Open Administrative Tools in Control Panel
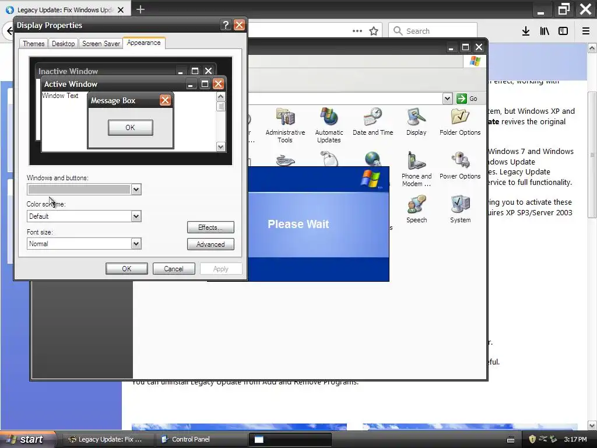The width and height of the screenshot is (597, 448). (x=285, y=125)
